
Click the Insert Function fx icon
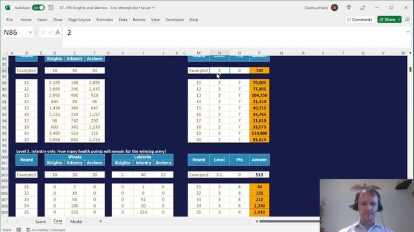coord(58,32)
